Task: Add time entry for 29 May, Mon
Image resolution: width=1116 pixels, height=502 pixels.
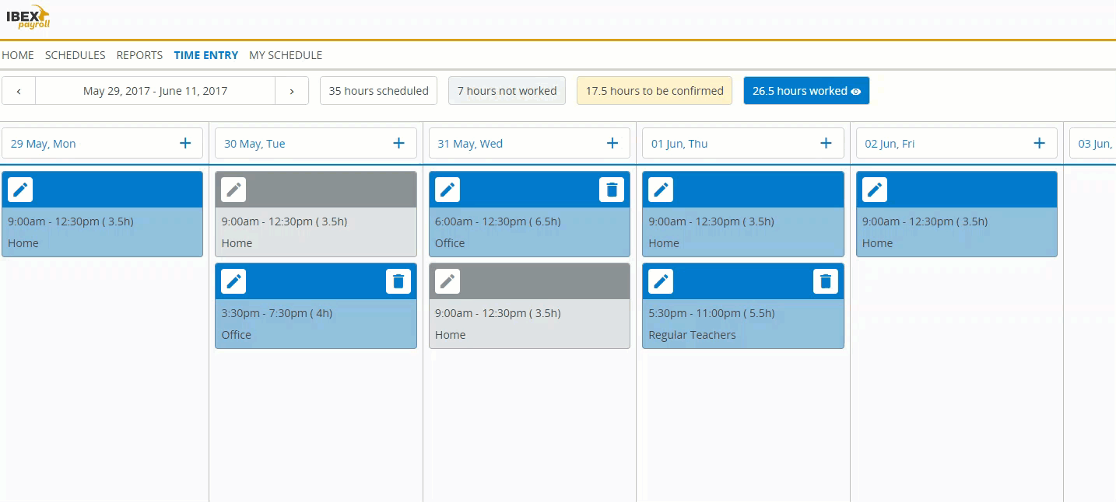Action: click(x=185, y=143)
